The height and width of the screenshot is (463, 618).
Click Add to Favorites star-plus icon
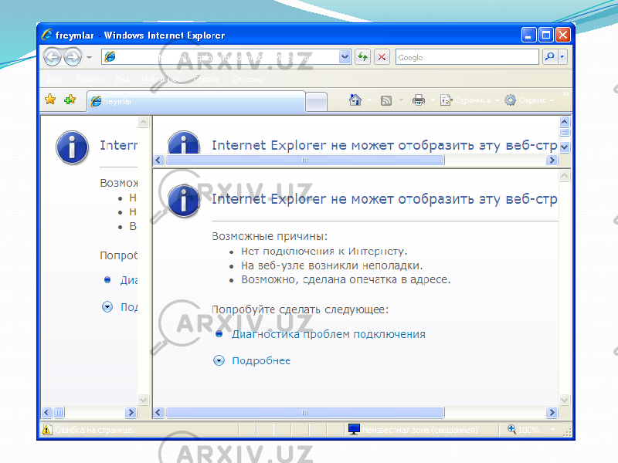click(x=70, y=100)
